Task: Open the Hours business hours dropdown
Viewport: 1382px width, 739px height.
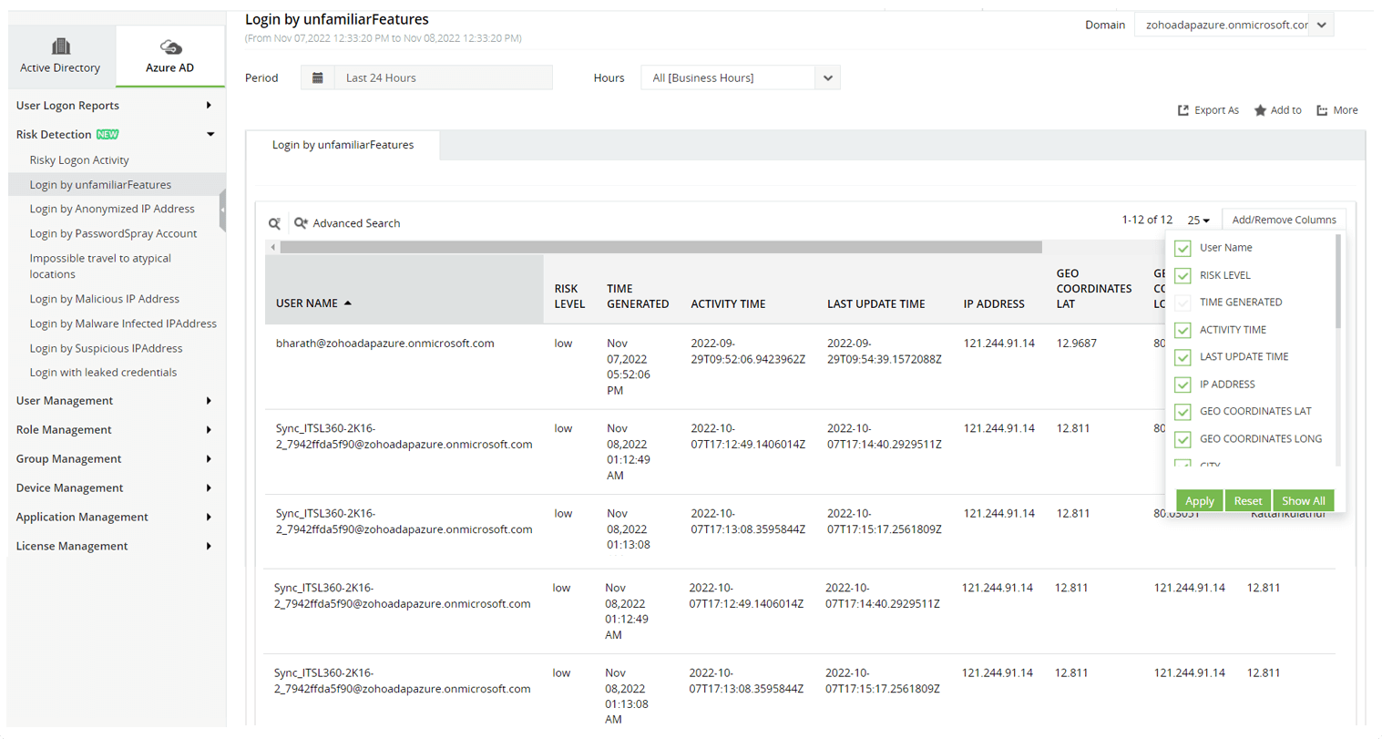Action: [827, 77]
